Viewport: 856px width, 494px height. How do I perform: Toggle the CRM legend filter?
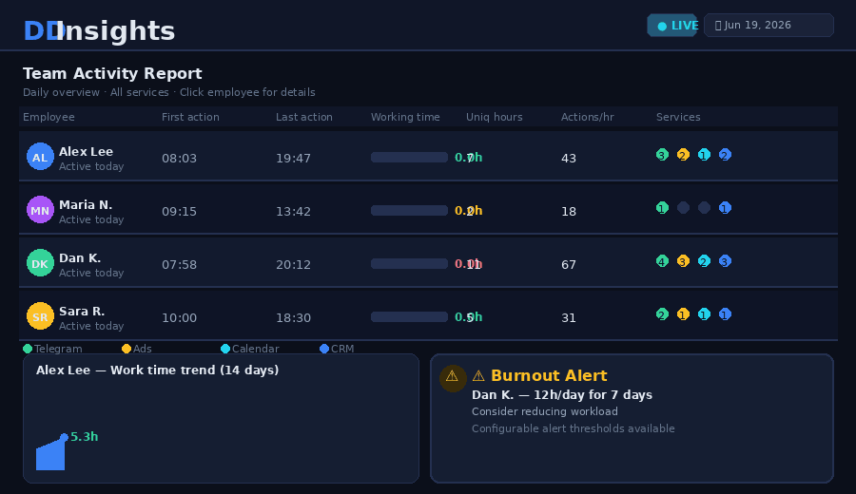pyautogui.click(x=337, y=349)
